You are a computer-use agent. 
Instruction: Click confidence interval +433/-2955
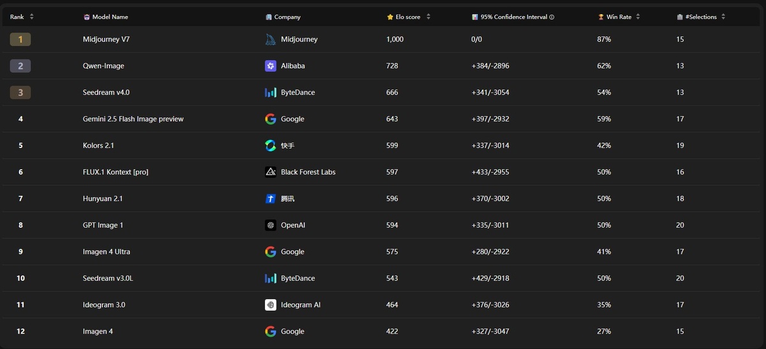[490, 172]
